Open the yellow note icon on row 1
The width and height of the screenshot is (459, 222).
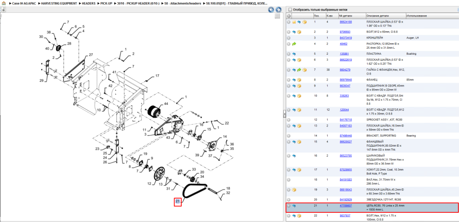(x=294, y=22)
